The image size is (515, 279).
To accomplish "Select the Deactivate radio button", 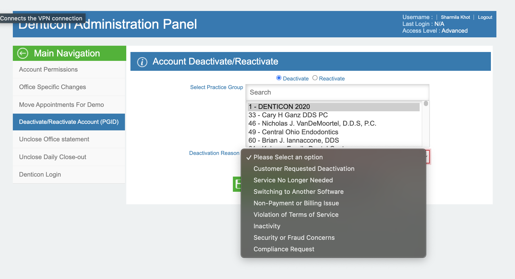I will (x=279, y=78).
